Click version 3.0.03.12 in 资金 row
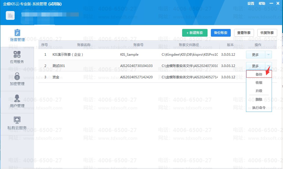Image resolution: width=283 pixels, height=169 pixels. click(228, 77)
